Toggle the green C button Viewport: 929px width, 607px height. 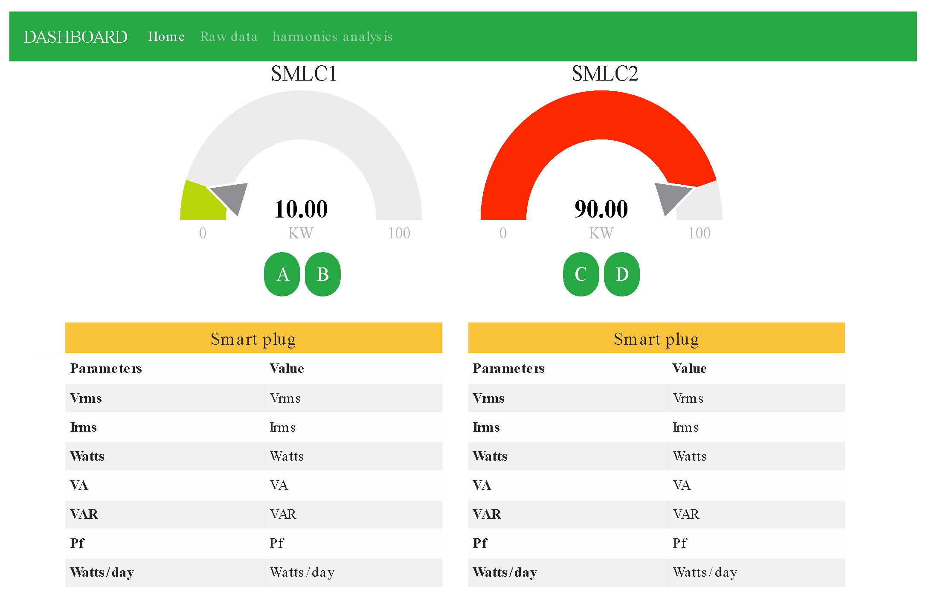click(x=581, y=274)
